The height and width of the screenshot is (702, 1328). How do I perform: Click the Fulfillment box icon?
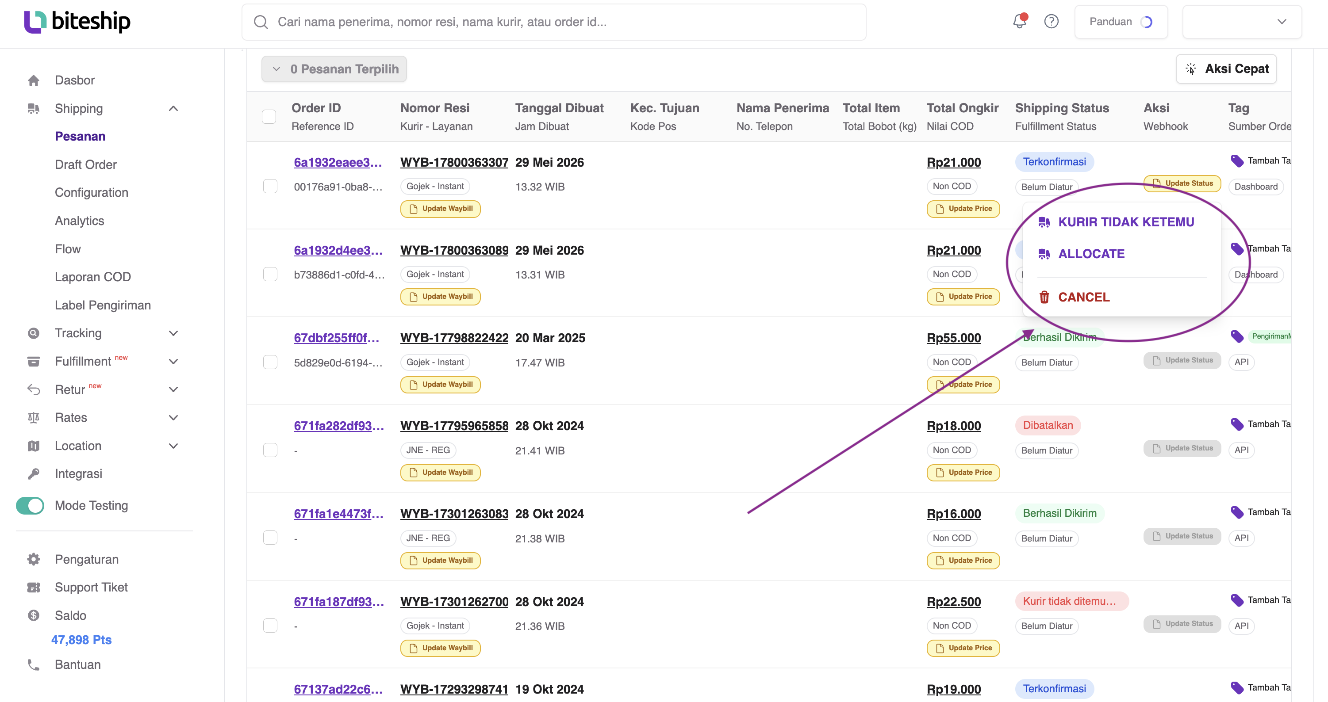coord(34,362)
